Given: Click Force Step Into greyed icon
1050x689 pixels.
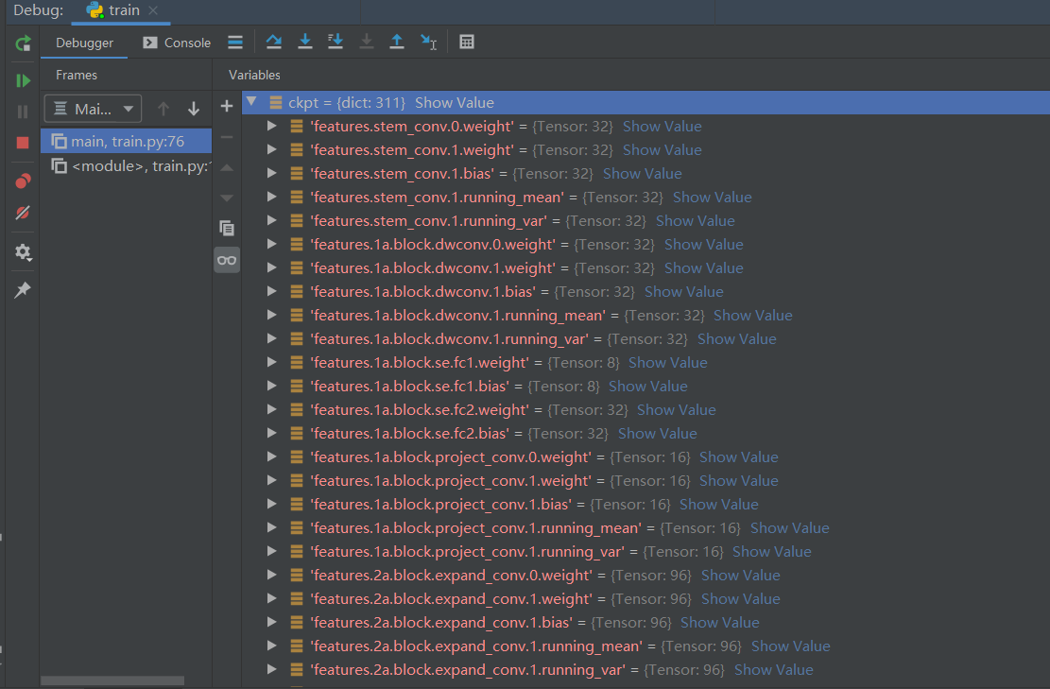Looking at the screenshot, I should click(367, 43).
